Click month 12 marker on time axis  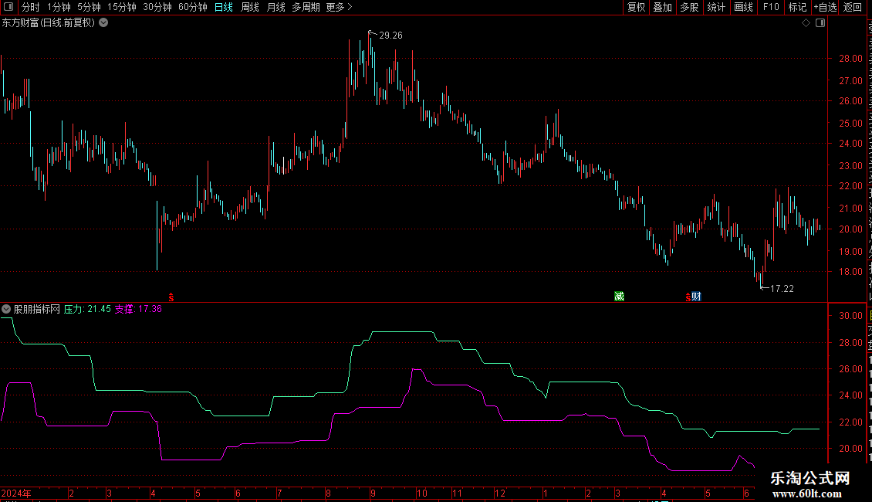coord(500,494)
